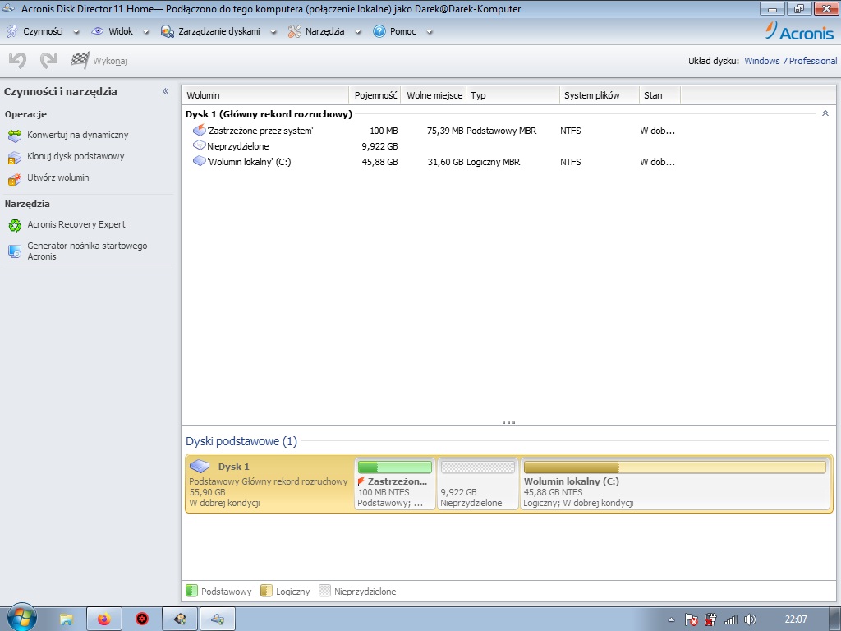Viewport: 841px width, 631px height.
Task: Click the Generator nośnika startowego icon
Action: tap(15, 251)
